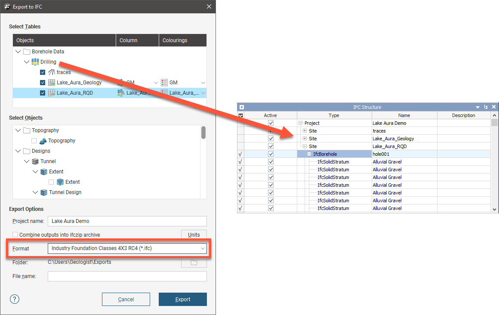The image size is (499, 315).
Task: Collapse the Borehole Data folder
Action: coord(18,52)
